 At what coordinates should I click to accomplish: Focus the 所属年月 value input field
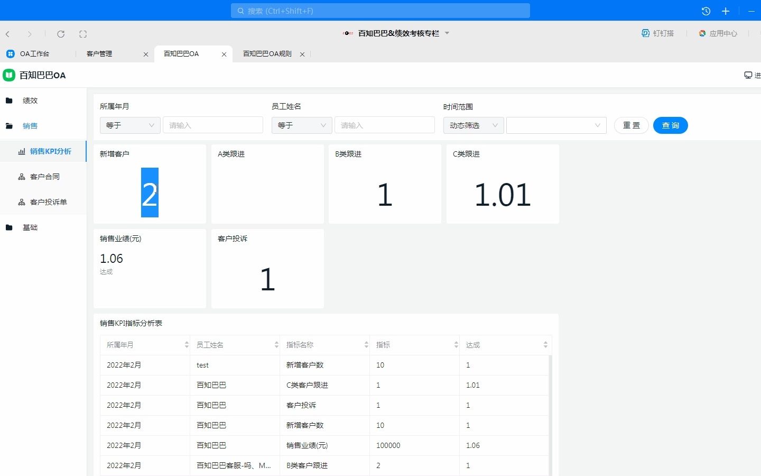pos(213,125)
